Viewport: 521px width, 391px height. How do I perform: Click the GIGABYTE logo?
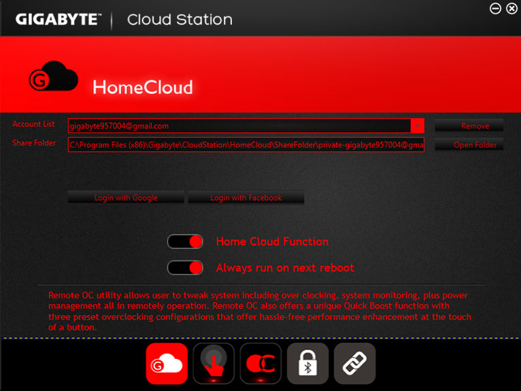(58, 20)
